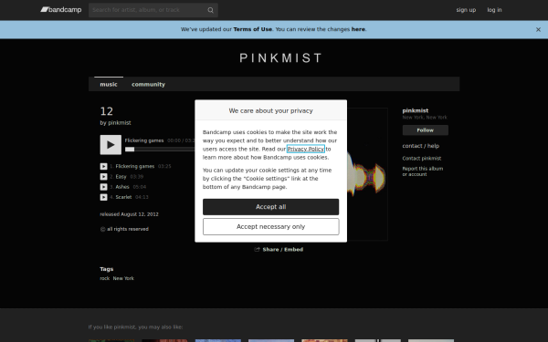Play track 3 Ashes
The width and height of the screenshot is (548, 342).
pos(103,187)
